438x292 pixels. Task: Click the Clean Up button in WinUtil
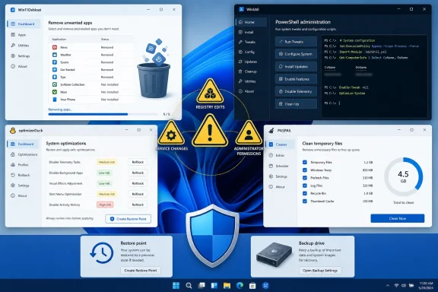296,104
